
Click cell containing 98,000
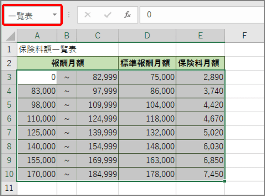37,105
